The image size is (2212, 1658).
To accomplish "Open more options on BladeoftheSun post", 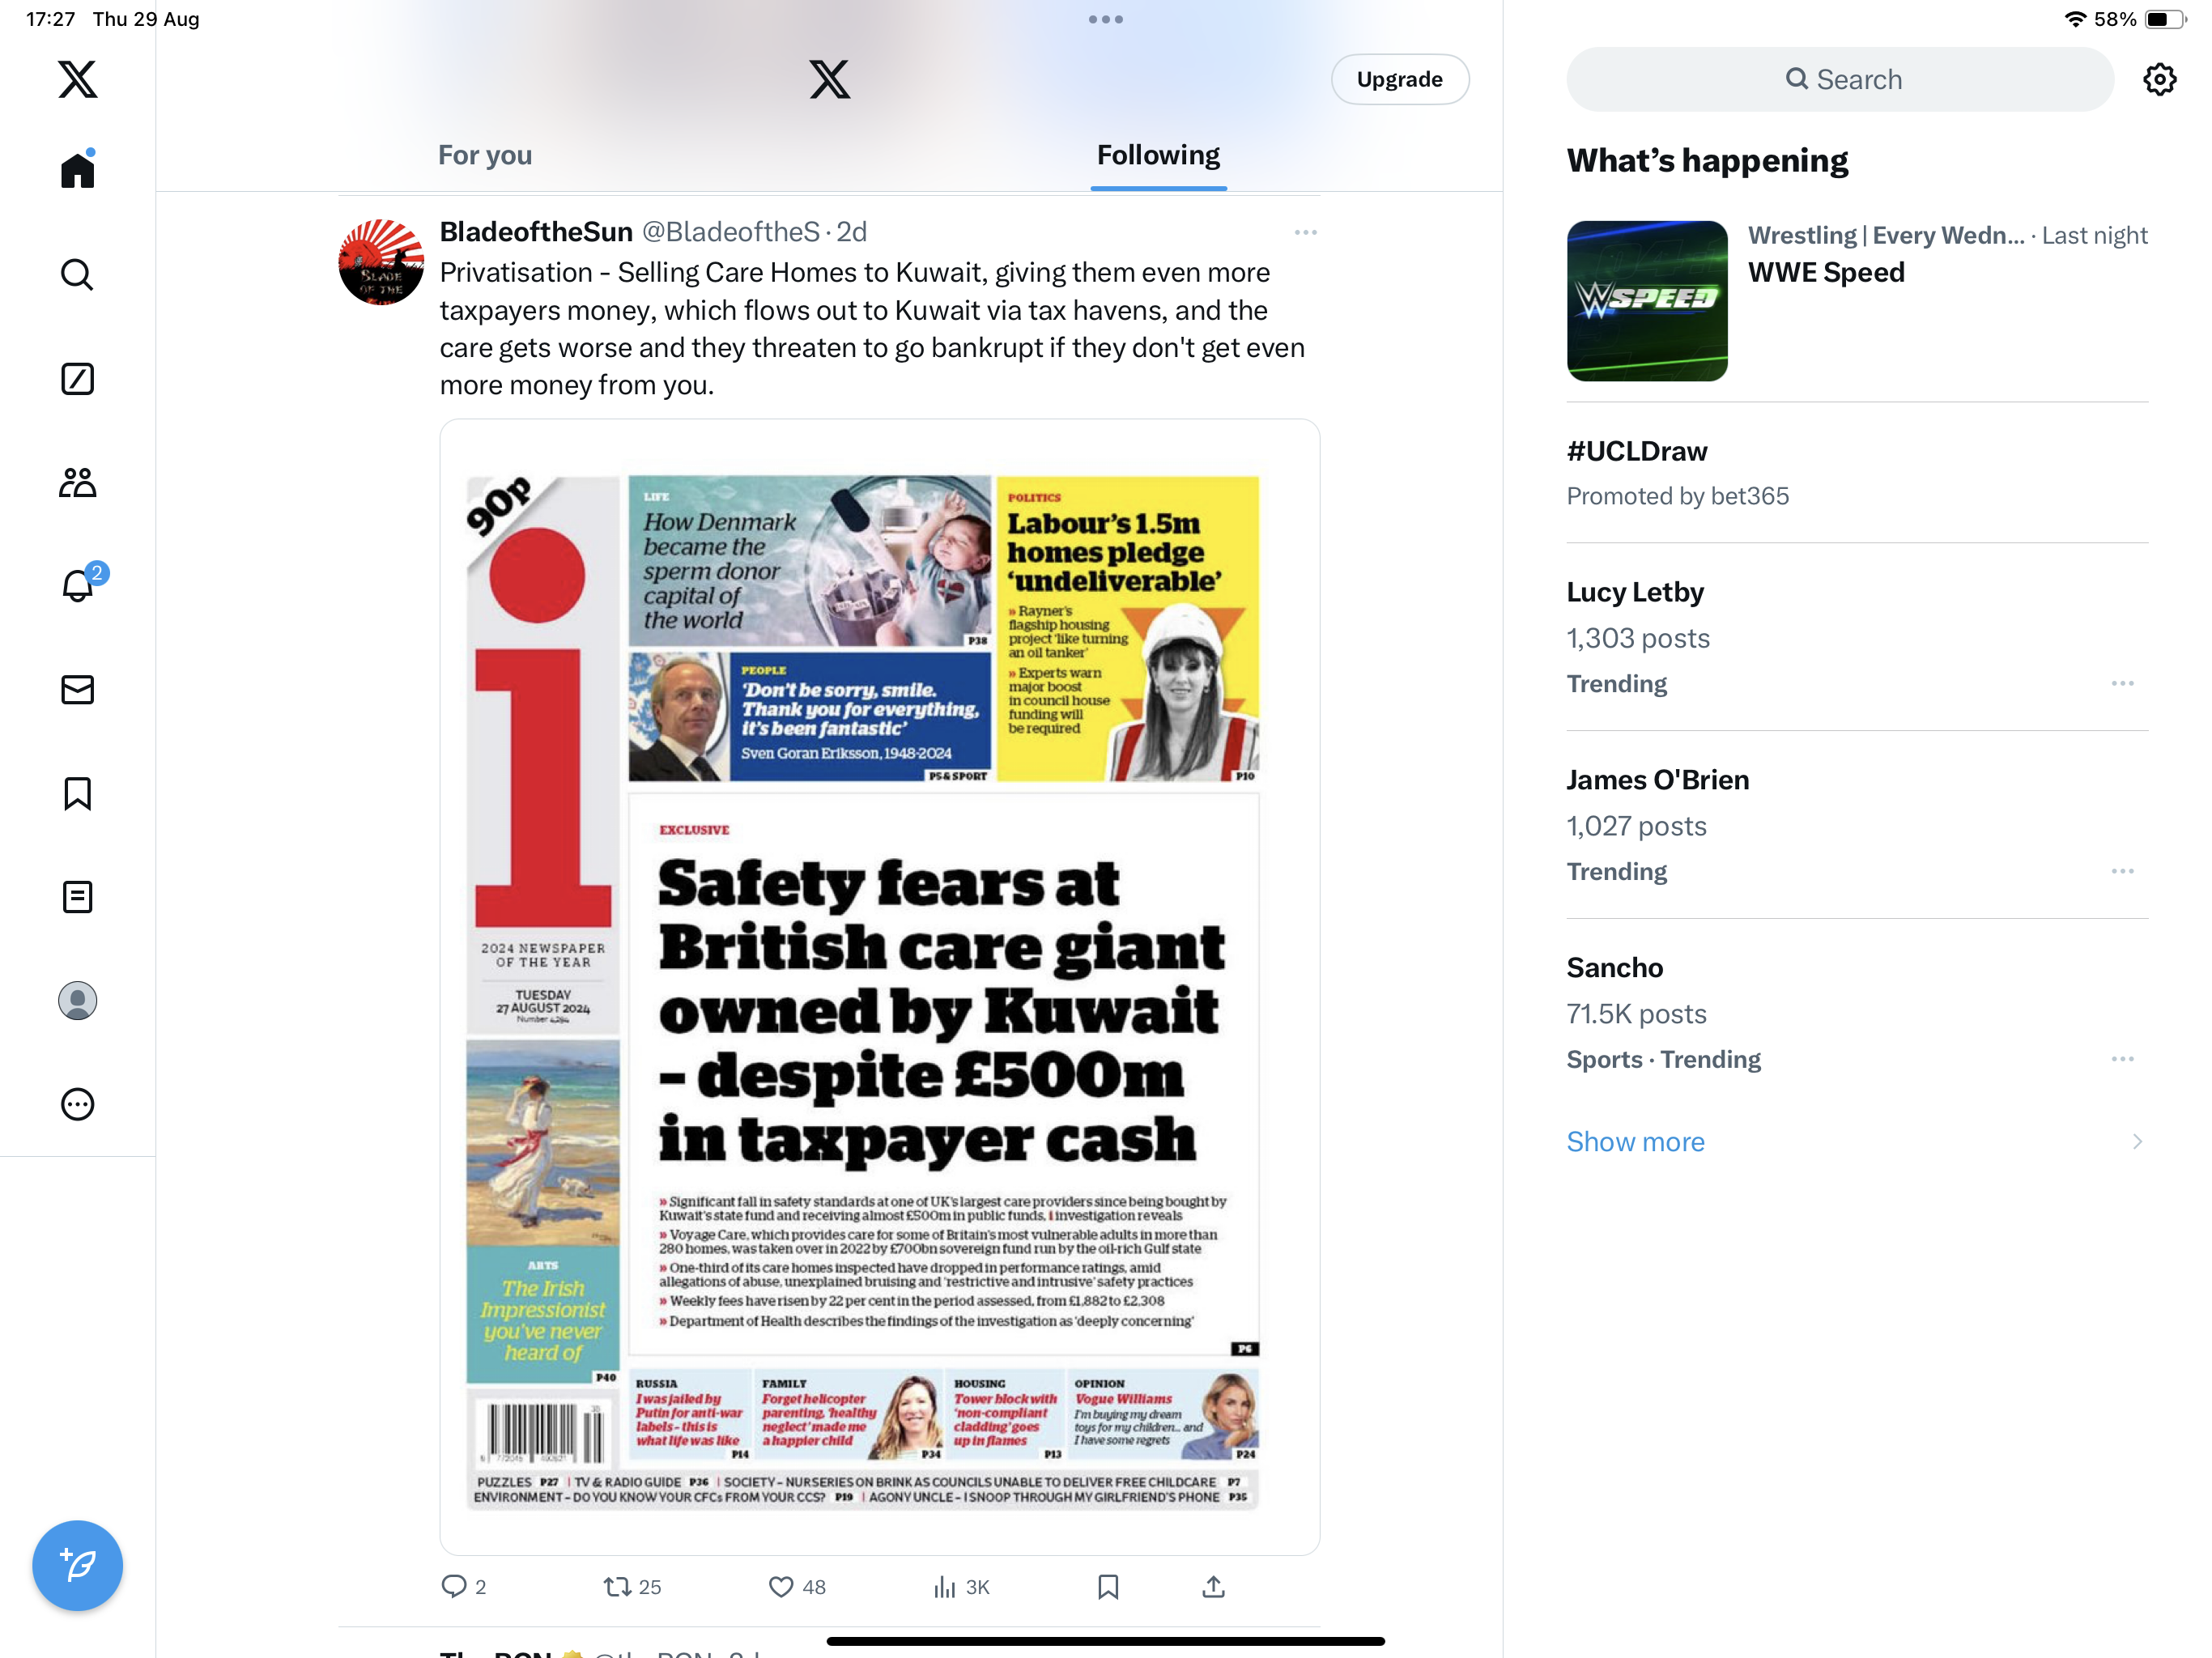I will tap(1305, 232).
